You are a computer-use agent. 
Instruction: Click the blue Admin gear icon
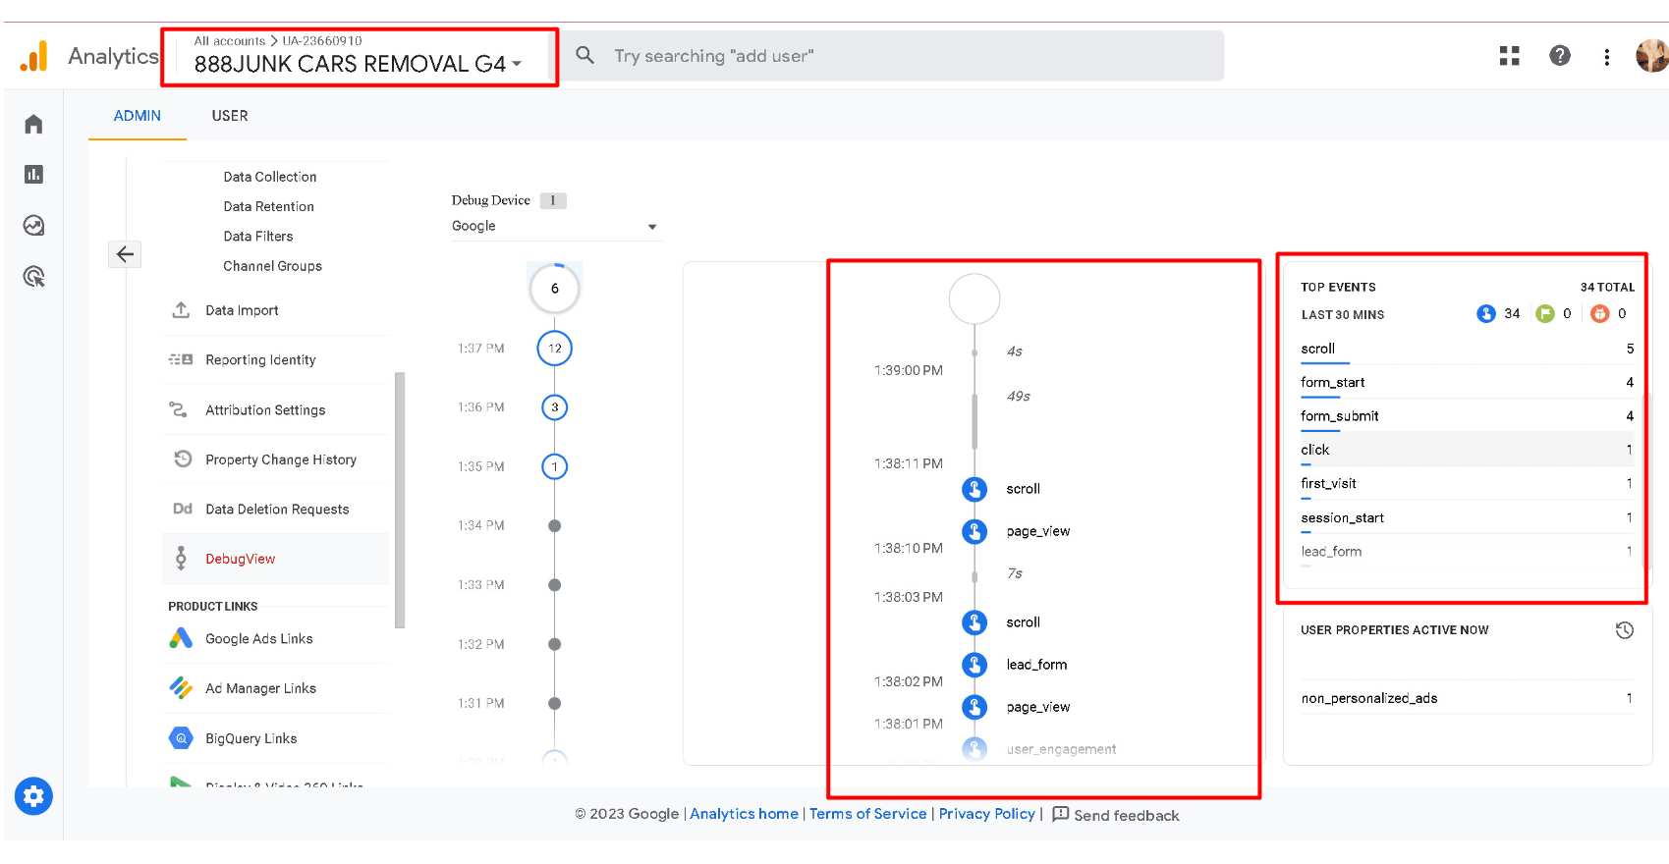click(x=33, y=796)
